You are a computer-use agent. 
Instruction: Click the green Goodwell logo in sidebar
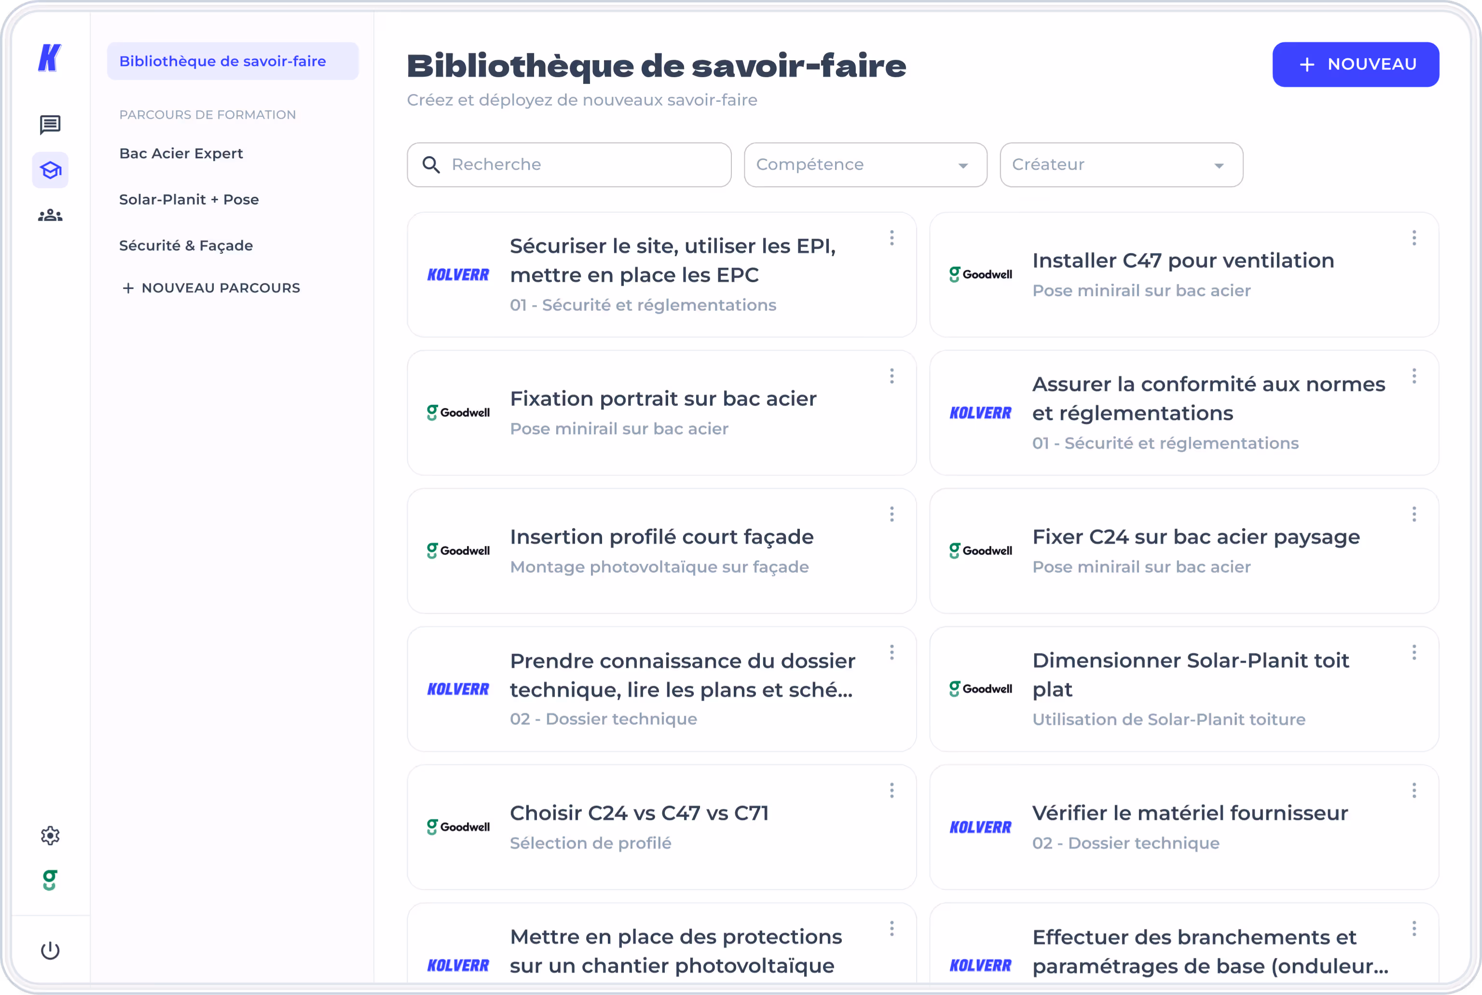(x=50, y=880)
